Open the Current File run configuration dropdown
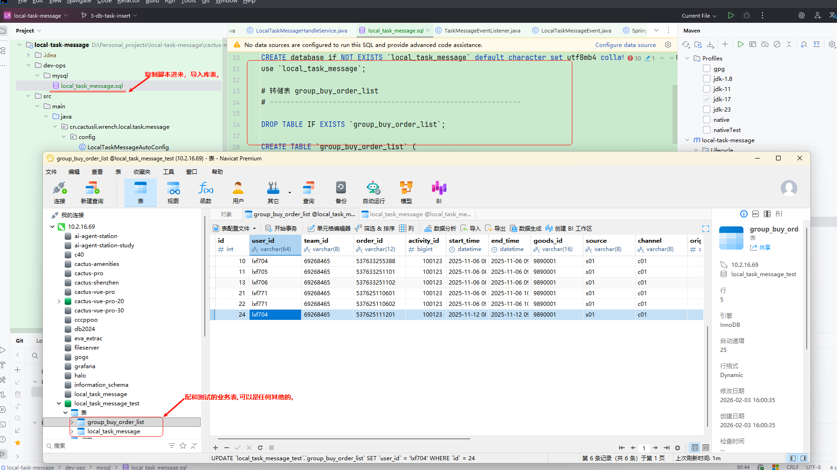The image size is (837, 470). point(699,16)
